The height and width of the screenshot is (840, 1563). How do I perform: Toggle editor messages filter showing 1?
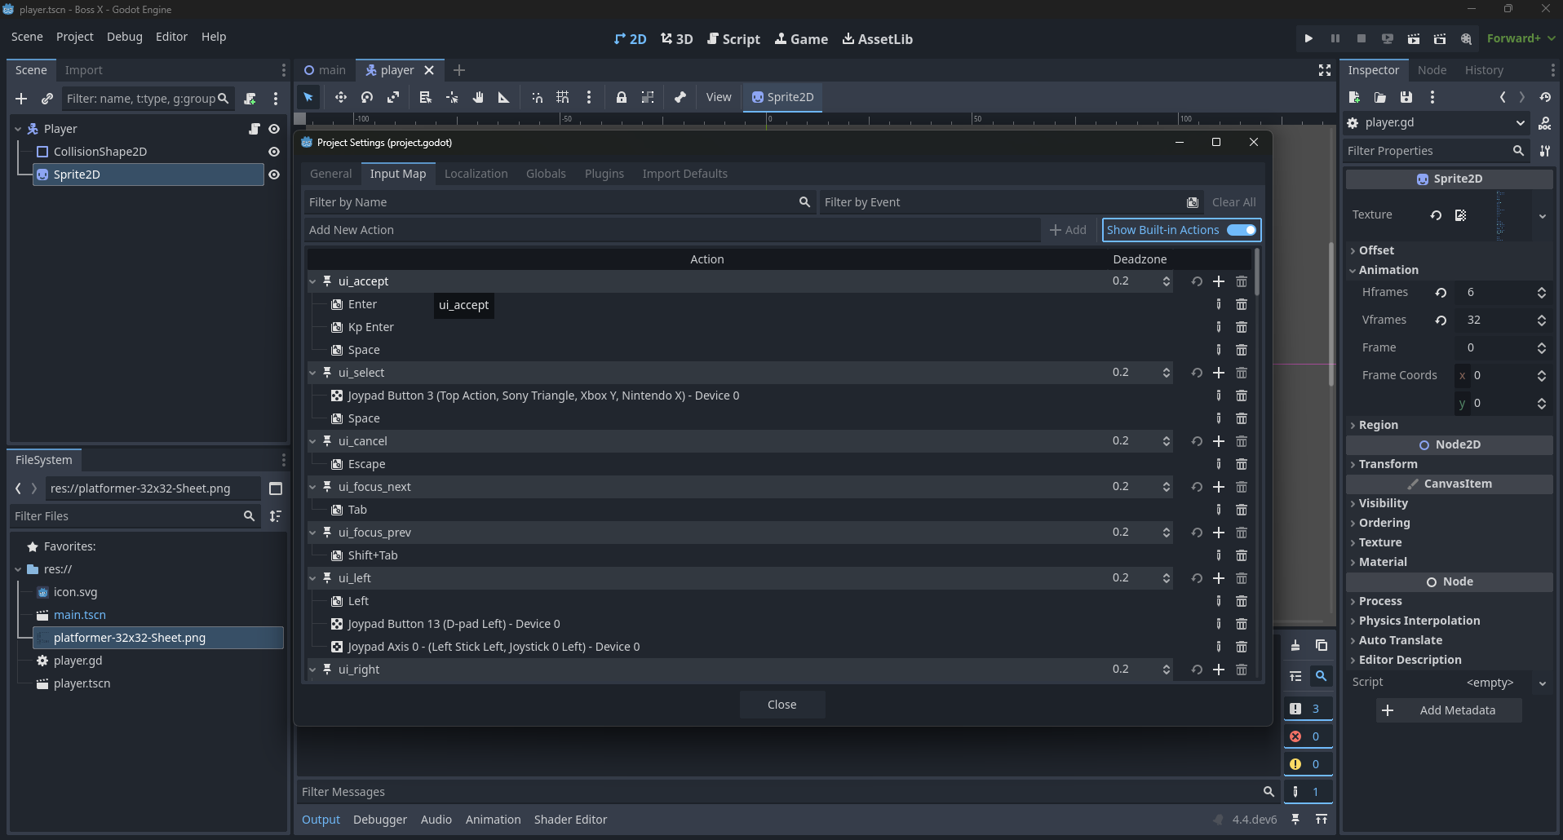(1308, 792)
